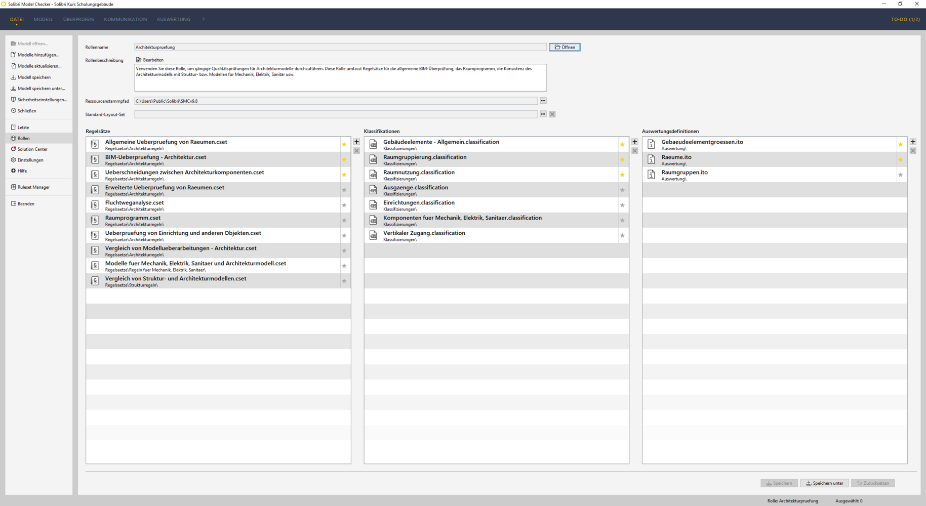Click into the Rollenname input field

tap(340, 47)
